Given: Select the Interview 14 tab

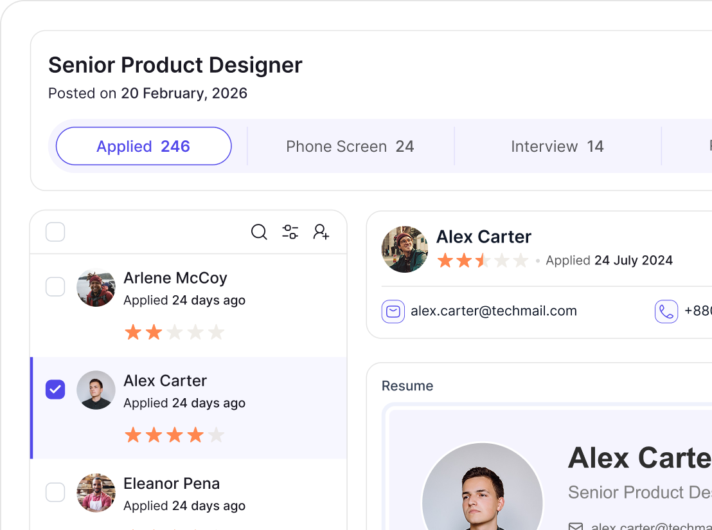Looking at the screenshot, I should [x=557, y=147].
